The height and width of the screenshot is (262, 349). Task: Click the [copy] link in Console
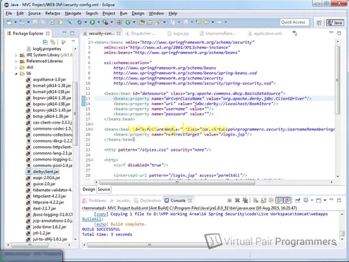[101, 214]
